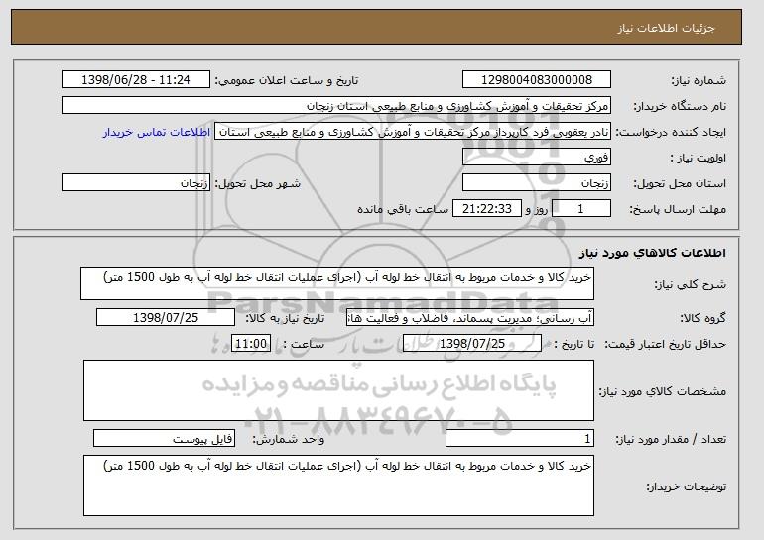Click the تاریخ و ساعت اعلان عمومی label
764x540 pixels.
click(287, 80)
